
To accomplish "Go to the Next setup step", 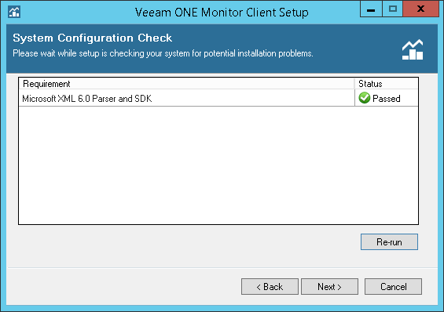I will pyautogui.click(x=329, y=287).
